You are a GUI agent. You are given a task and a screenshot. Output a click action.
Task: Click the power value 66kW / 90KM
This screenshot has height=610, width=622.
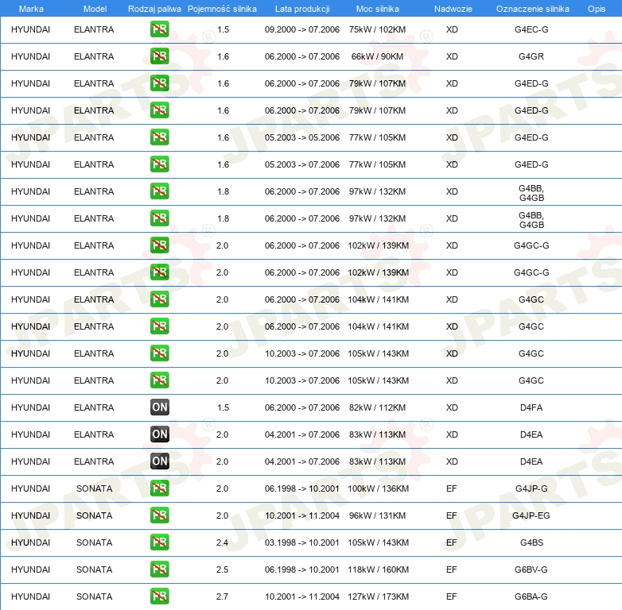(377, 56)
